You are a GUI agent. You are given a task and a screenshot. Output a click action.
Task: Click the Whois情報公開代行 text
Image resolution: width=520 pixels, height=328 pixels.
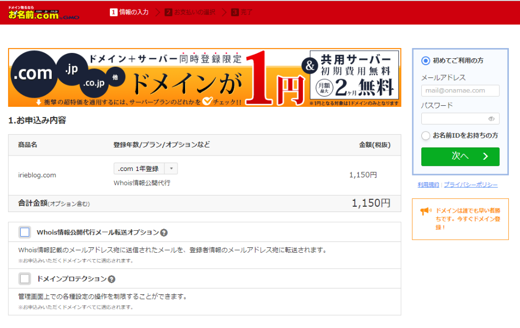(x=142, y=183)
